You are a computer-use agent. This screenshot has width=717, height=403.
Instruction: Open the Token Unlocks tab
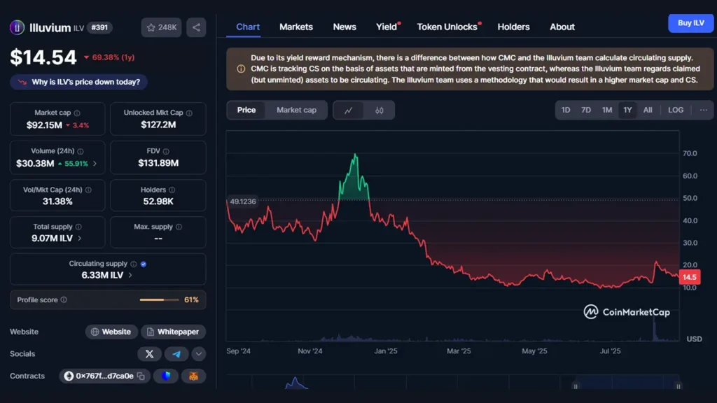pyautogui.click(x=447, y=27)
